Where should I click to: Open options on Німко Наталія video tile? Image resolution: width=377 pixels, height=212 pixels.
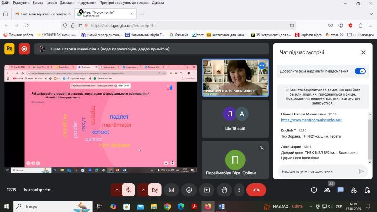pos(262,65)
